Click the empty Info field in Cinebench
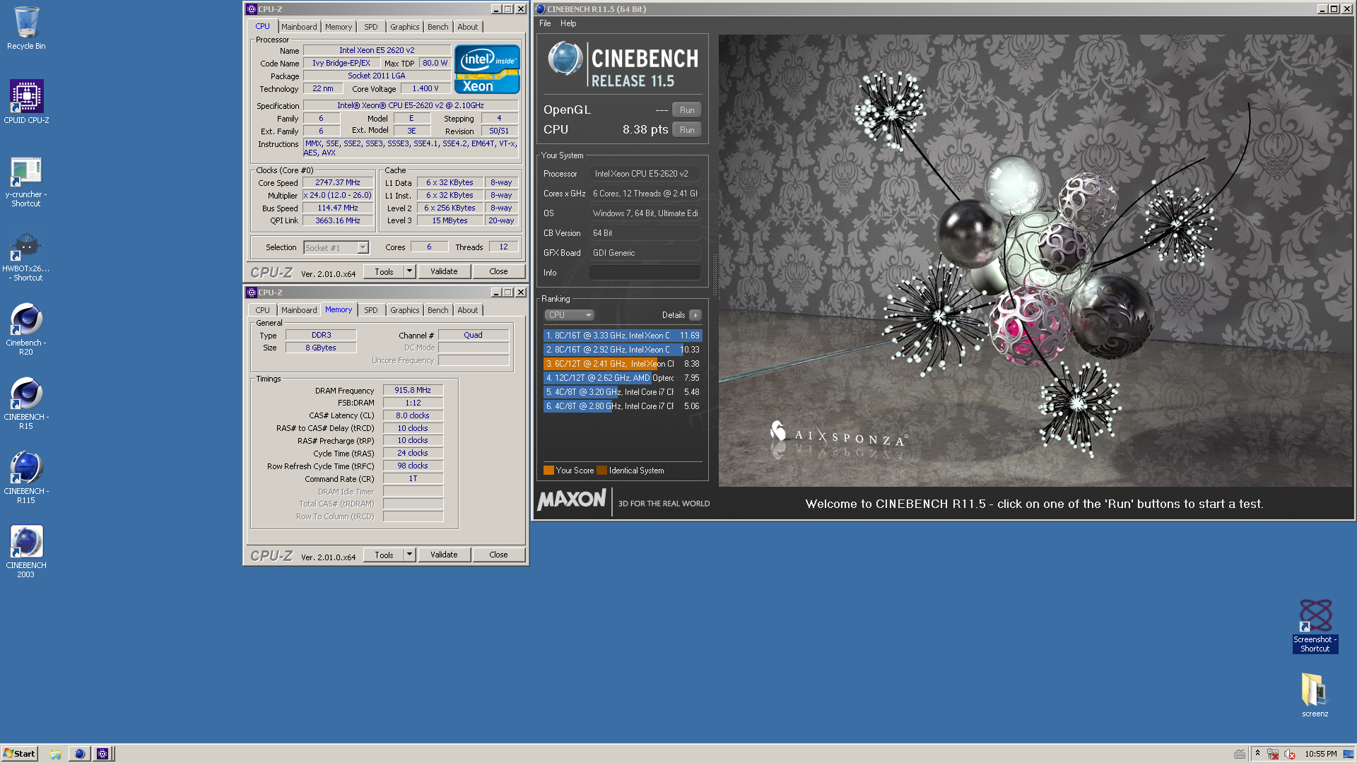The image size is (1357, 763). pyautogui.click(x=645, y=273)
